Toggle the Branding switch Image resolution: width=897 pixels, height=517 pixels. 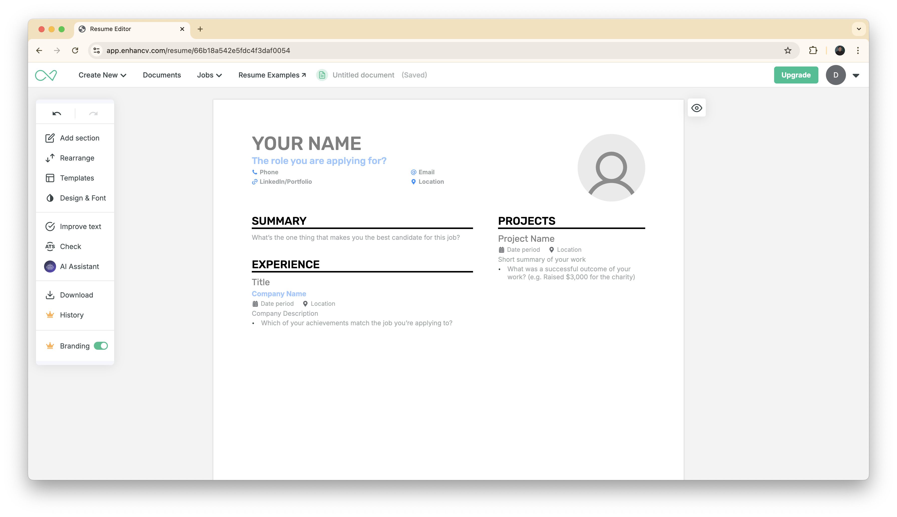[101, 346]
